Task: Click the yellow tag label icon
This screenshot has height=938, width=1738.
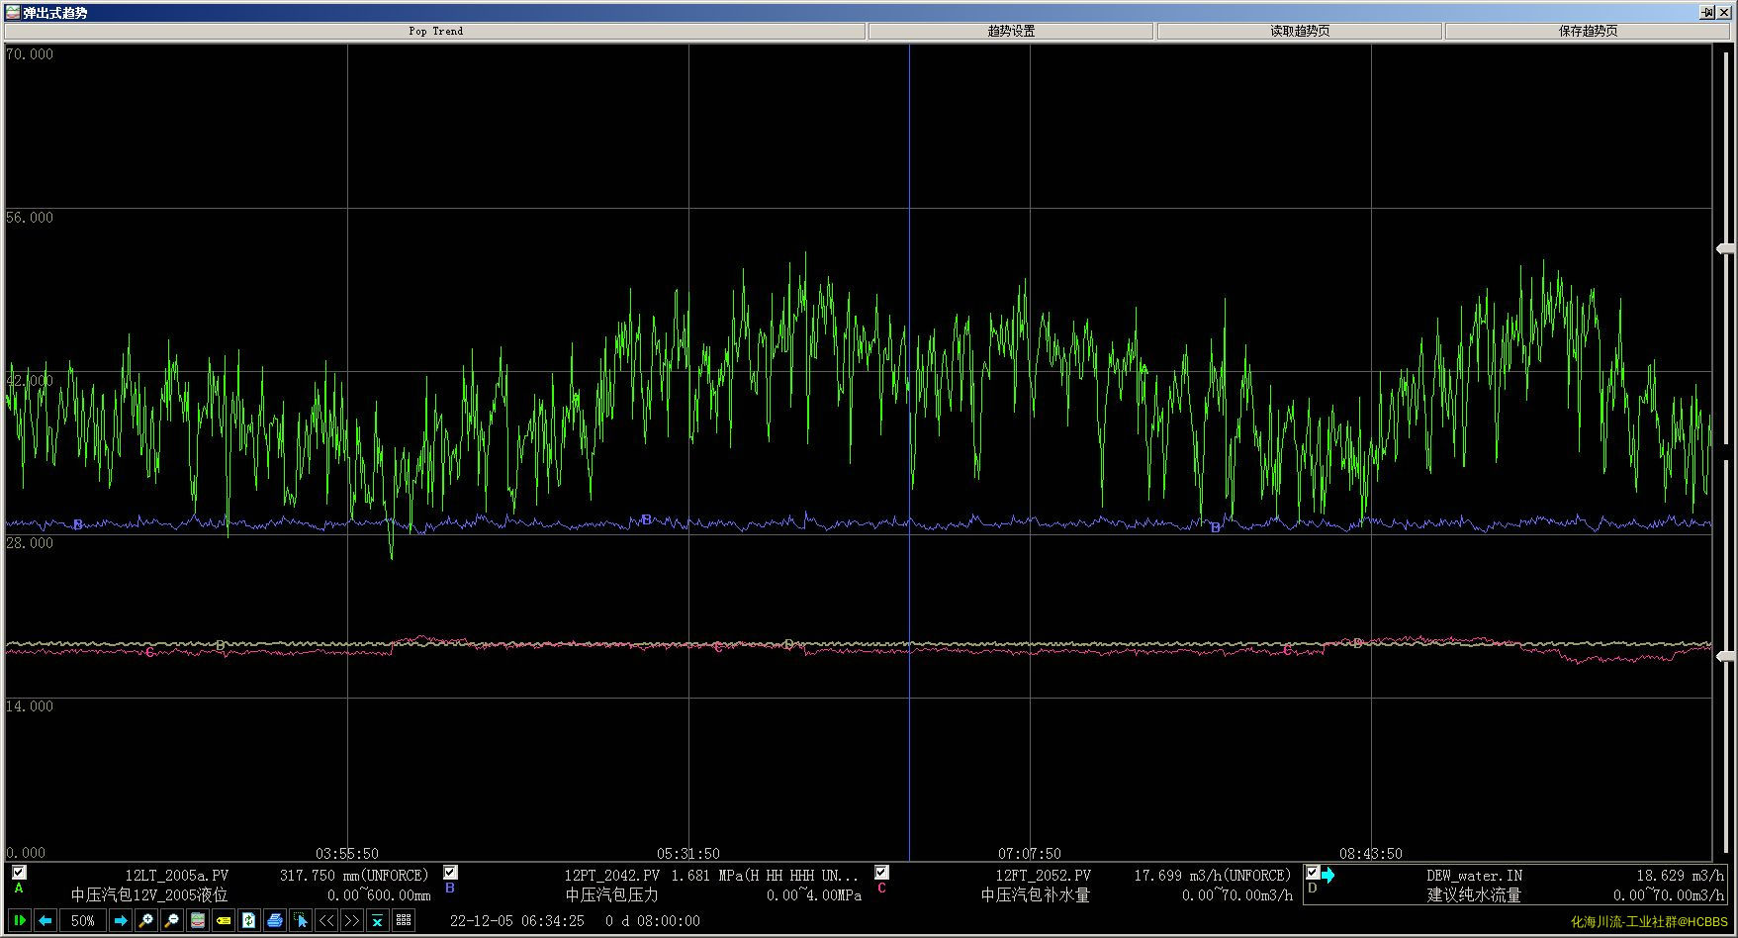Action: click(x=224, y=920)
